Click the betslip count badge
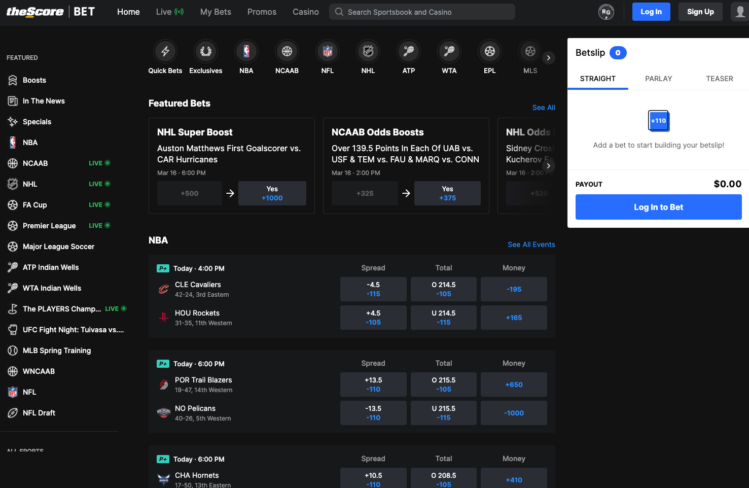749x488 pixels. point(618,53)
